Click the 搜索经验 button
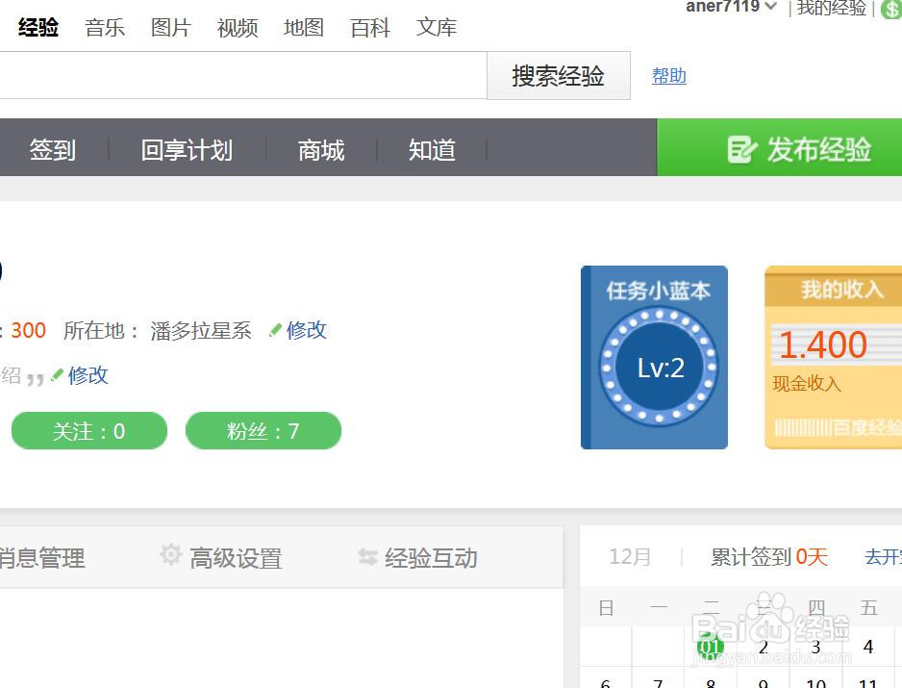The height and width of the screenshot is (688, 902). pos(559,75)
